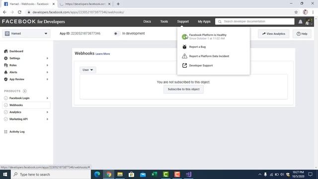Open My Apps menu
The image size is (318, 179).
coord(204,21)
